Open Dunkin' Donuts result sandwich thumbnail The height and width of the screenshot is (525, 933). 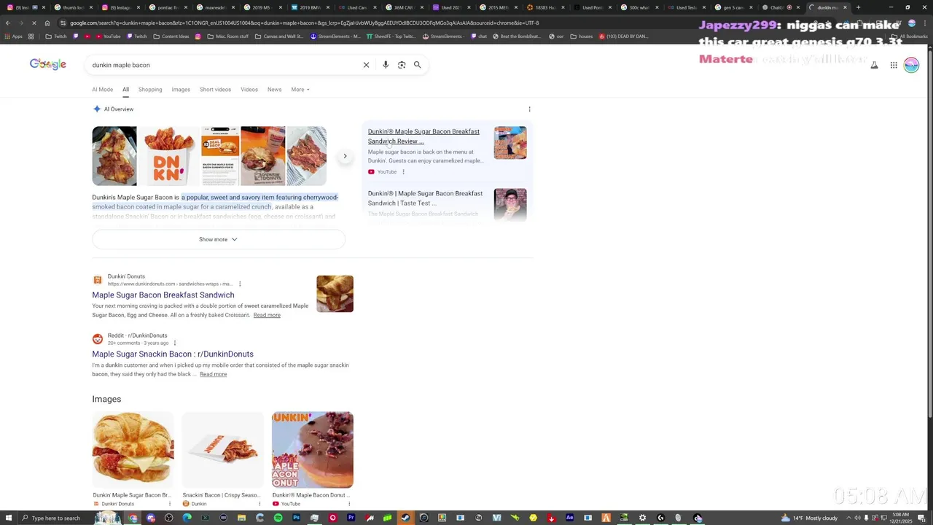click(x=335, y=294)
